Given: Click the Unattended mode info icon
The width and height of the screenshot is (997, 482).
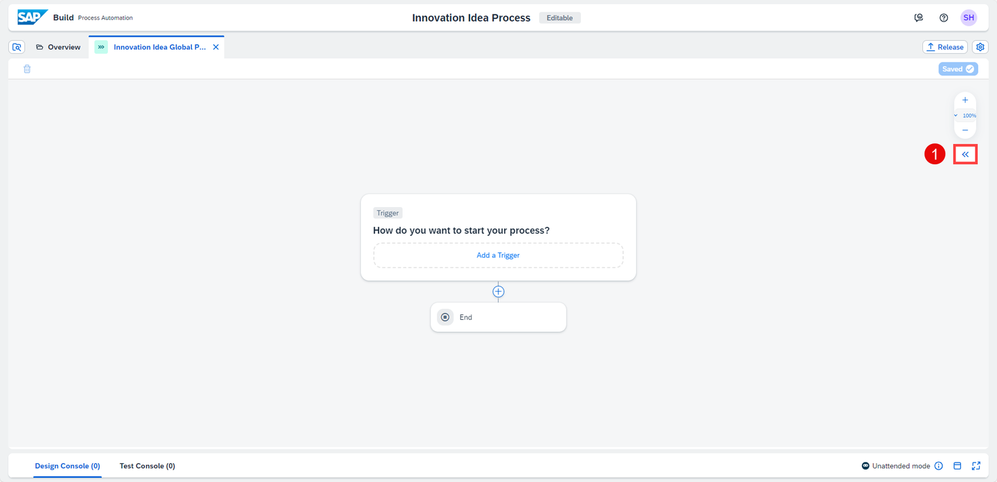Looking at the screenshot, I should [939, 466].
